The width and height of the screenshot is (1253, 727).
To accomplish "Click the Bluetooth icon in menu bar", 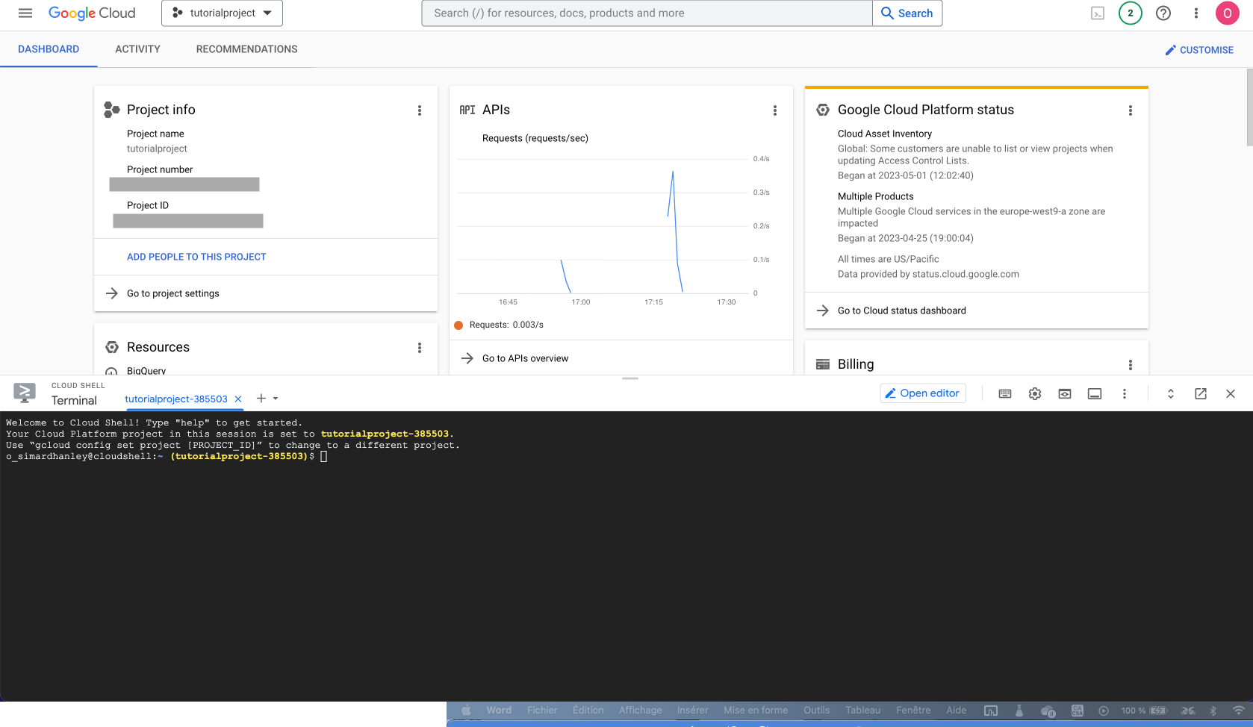I will pyautogui.click(x=1213, y=711).
